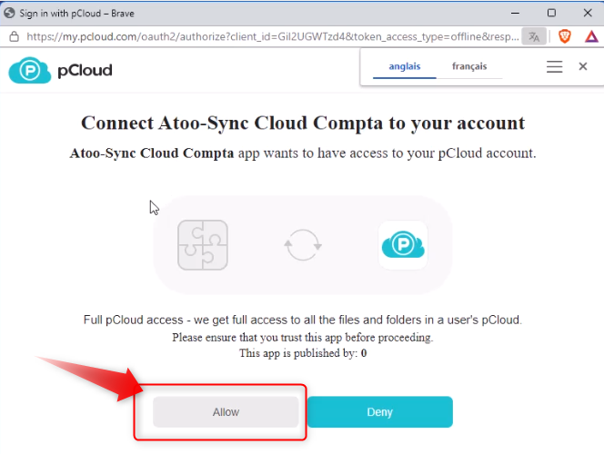This screenshot has width=604, height=454.
Task: Click the translate icon in address bar
Action: [534, 37]
